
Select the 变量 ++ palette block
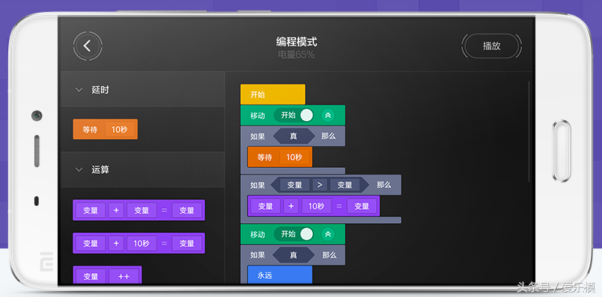click(x=107, y=275)
